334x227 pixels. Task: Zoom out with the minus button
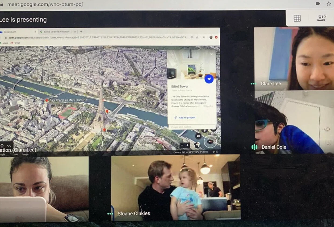click(182, 145)
